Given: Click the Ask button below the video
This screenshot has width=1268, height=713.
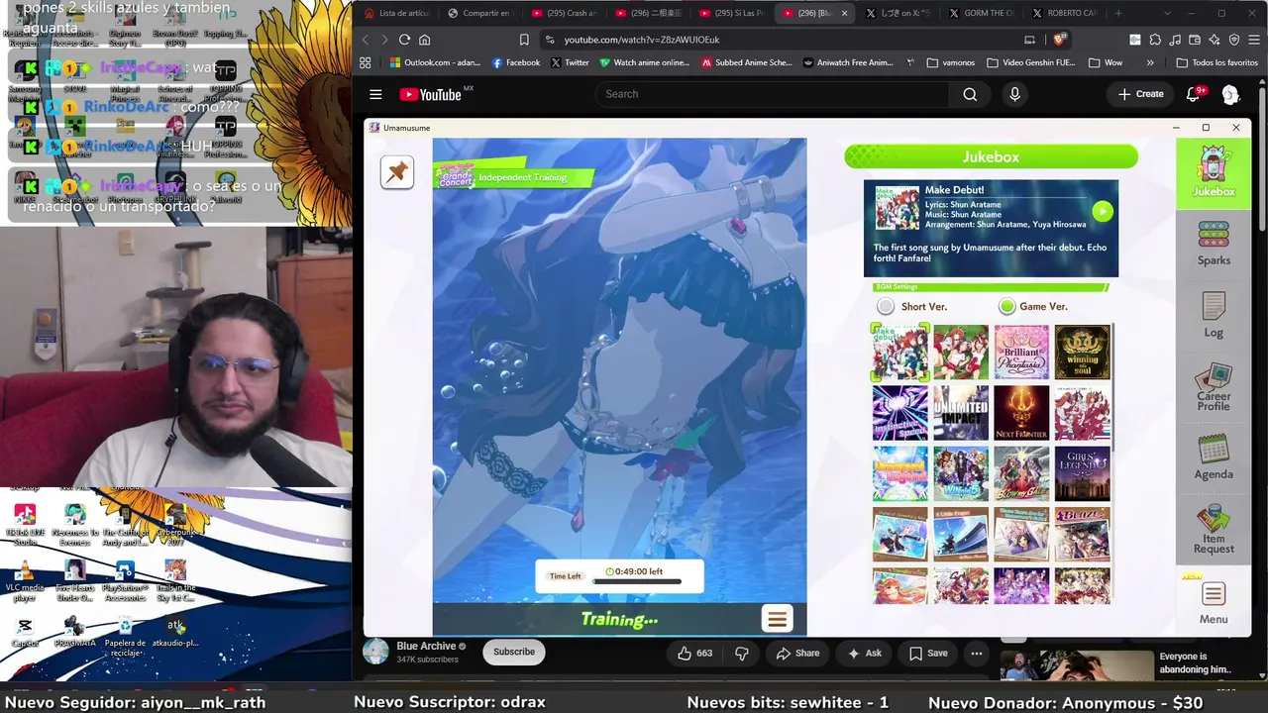Looking at the screenshot, I should point(865,653).
